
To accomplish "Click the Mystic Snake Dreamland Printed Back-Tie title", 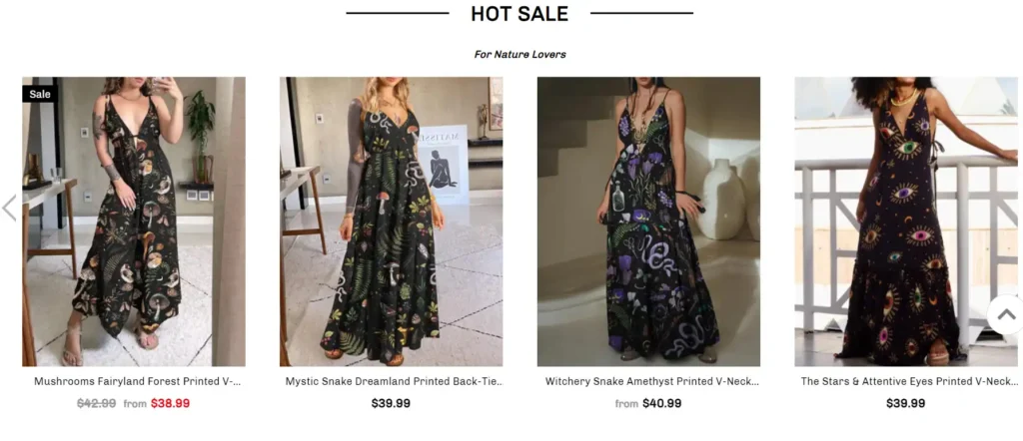I will [x=395, y=382].
